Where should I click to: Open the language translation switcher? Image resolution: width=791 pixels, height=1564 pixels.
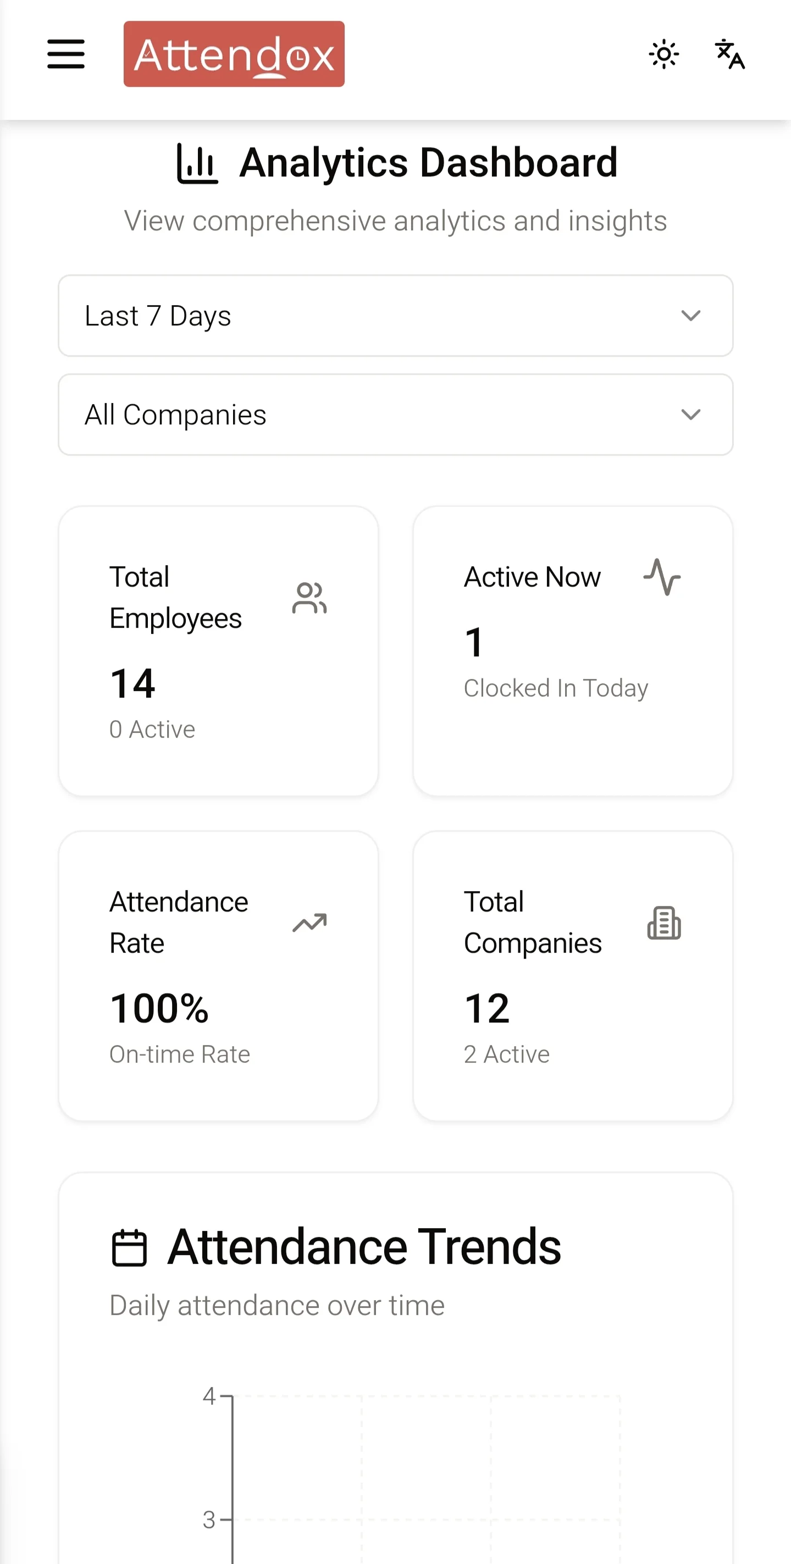[x=729, y=54]
